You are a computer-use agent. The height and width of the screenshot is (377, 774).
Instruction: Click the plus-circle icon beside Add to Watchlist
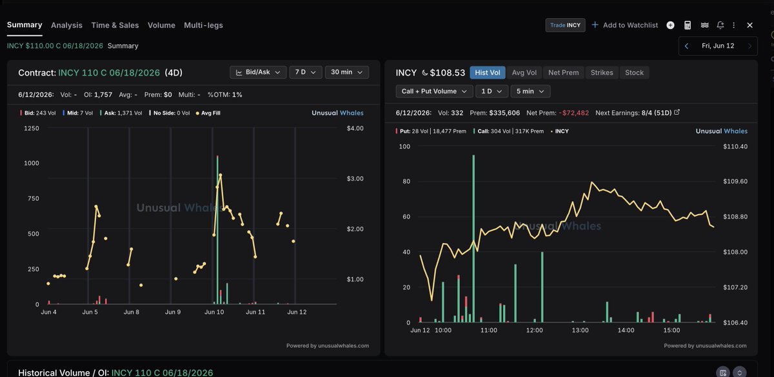point(670,25)
